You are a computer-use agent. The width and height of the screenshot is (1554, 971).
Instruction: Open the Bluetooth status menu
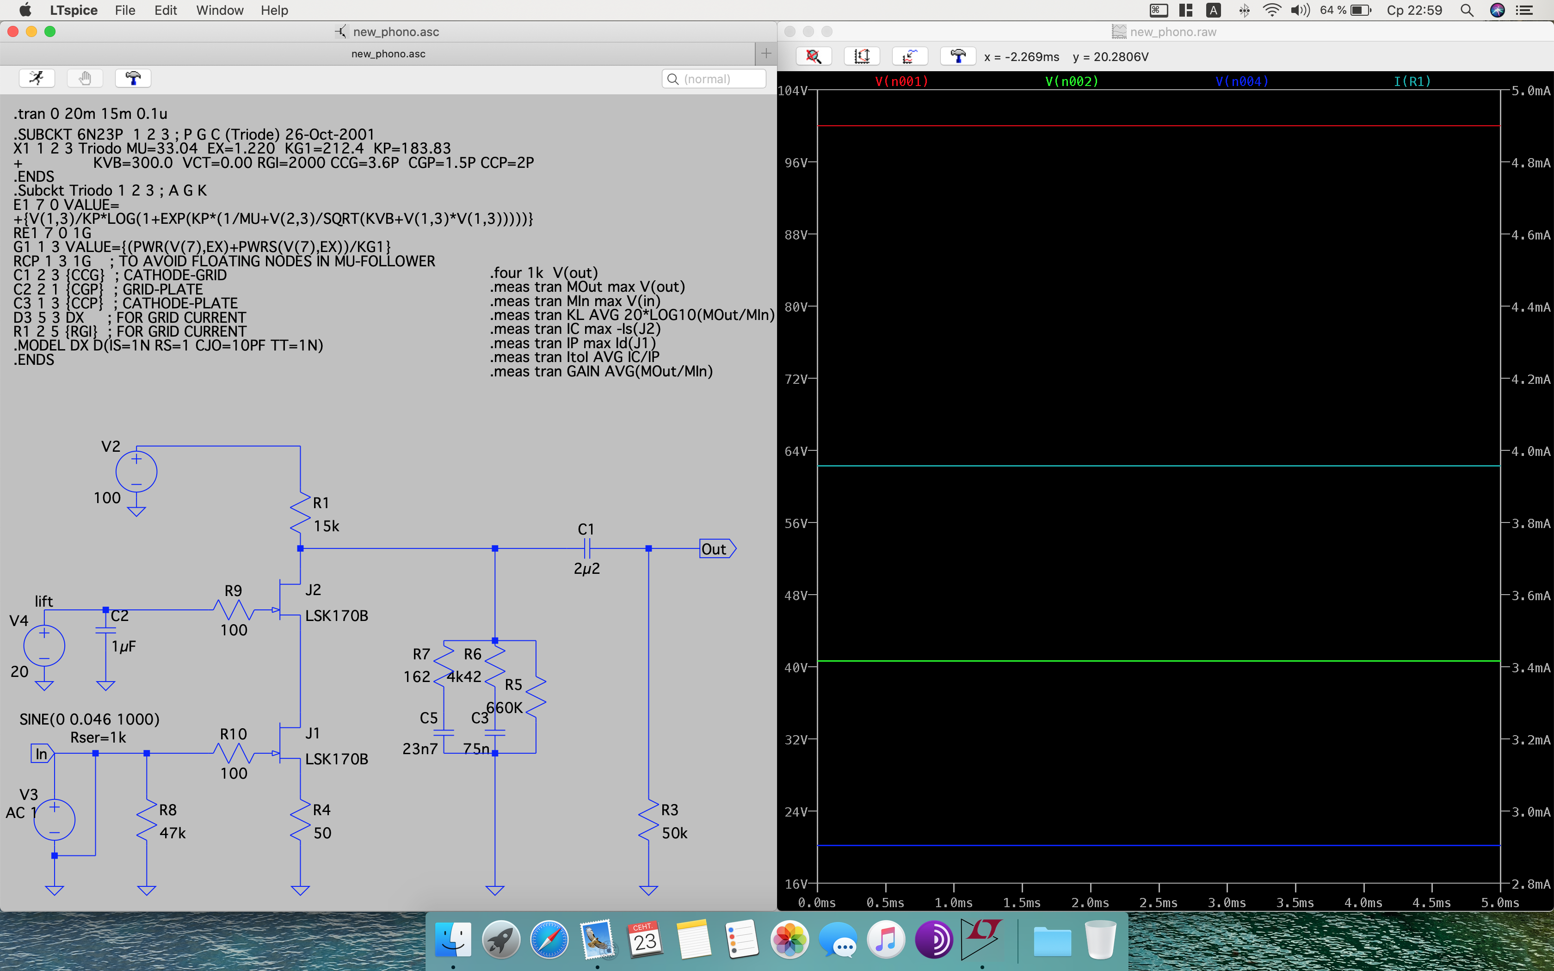(x=1244, y=10)
